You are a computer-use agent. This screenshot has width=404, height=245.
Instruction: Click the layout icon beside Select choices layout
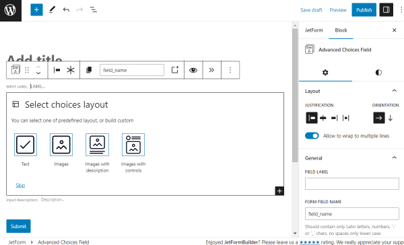point(15,104)
